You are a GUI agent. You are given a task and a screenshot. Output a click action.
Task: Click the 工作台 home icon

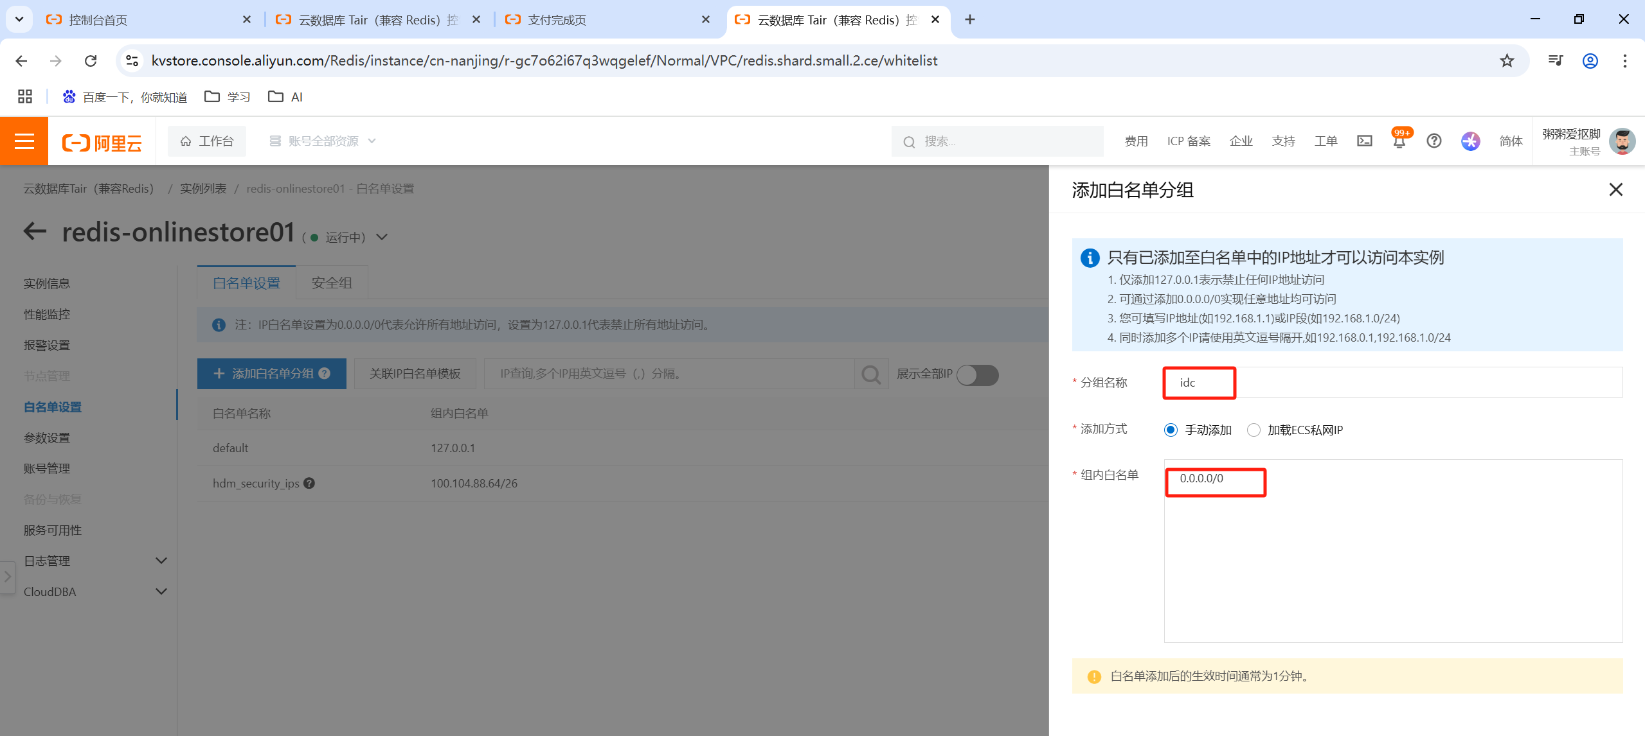pos(184,141)
